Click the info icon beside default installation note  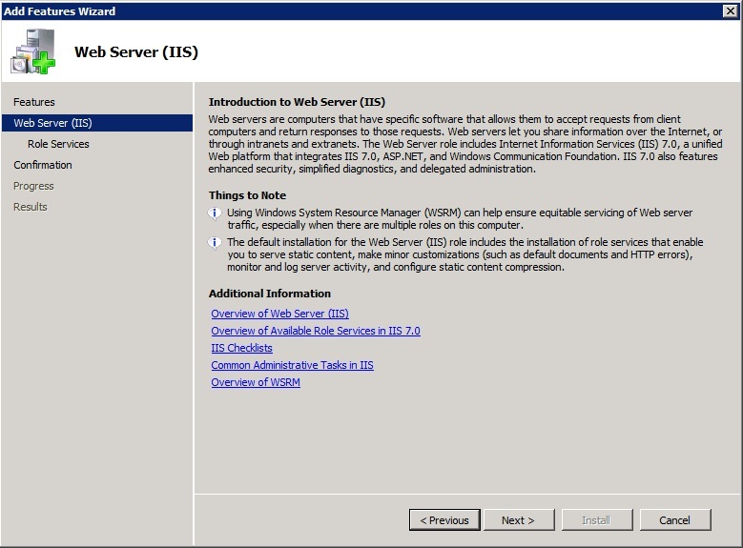[216, 243]
